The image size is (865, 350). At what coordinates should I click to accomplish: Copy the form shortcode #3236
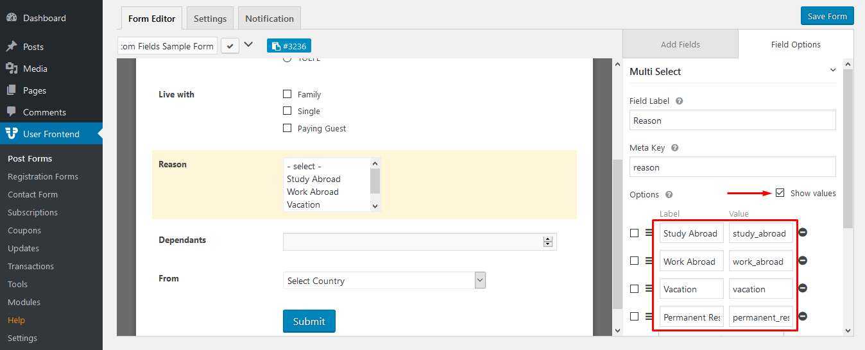pos(289,46)
